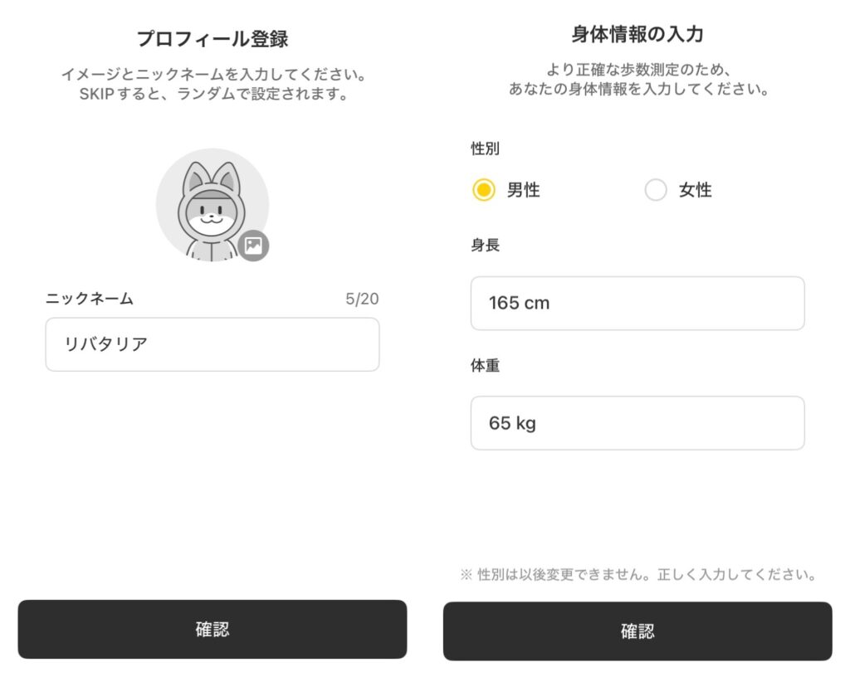The height and width of the screenshot is (677, 850).
Task: Click the 身体情報の入力 heading
Action: point(637,34)
